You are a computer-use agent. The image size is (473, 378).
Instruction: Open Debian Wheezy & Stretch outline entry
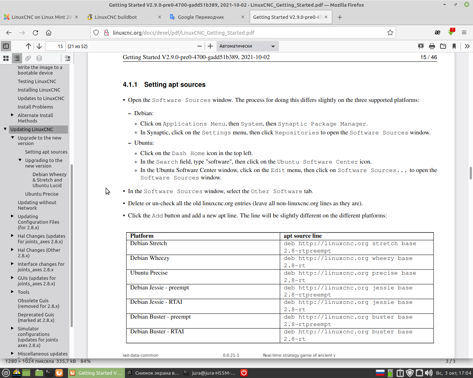coord(50,180)
